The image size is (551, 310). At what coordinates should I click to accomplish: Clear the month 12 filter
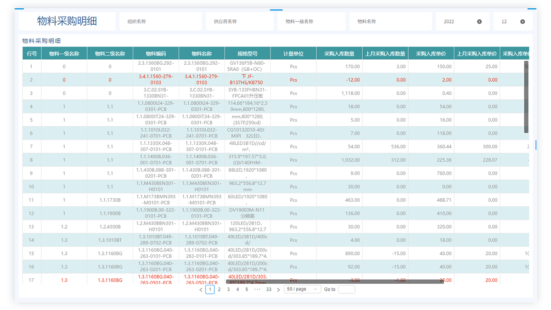[x=523, y=22]
